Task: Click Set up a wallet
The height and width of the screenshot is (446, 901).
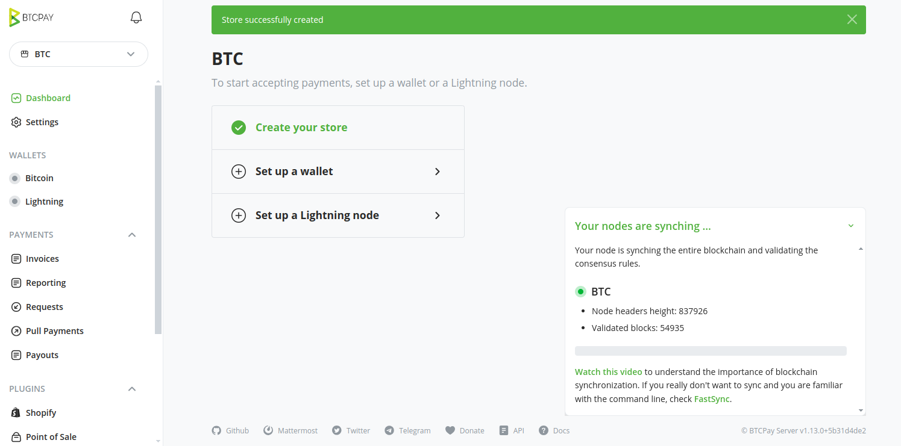Action: pyautogui.click(x=337, y=172)
